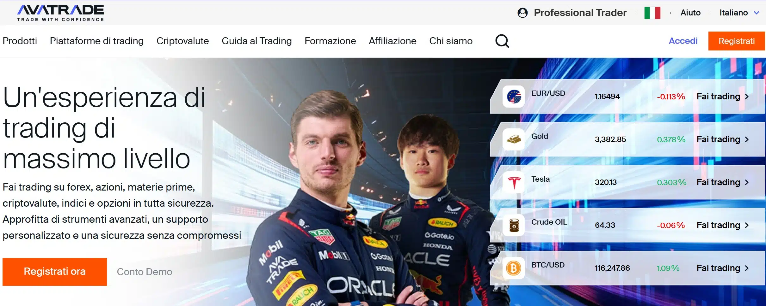The image size is (766, 306).
Task: Click the Professional Trader user icon
Action: (x=522, y=13)
